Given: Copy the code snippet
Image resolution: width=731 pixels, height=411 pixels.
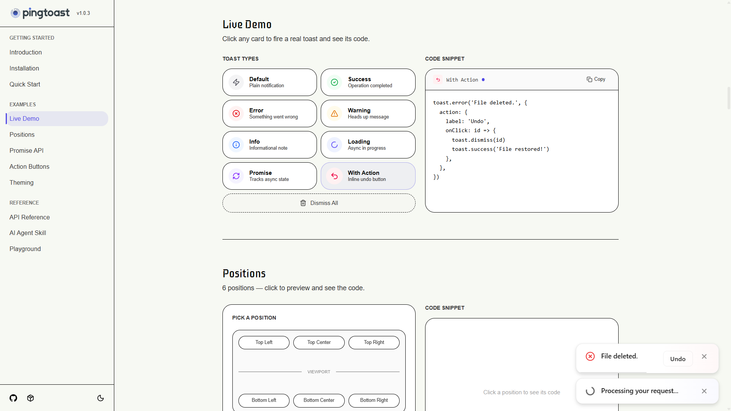Looking at the screenshot, I should (x=596, y=79).
